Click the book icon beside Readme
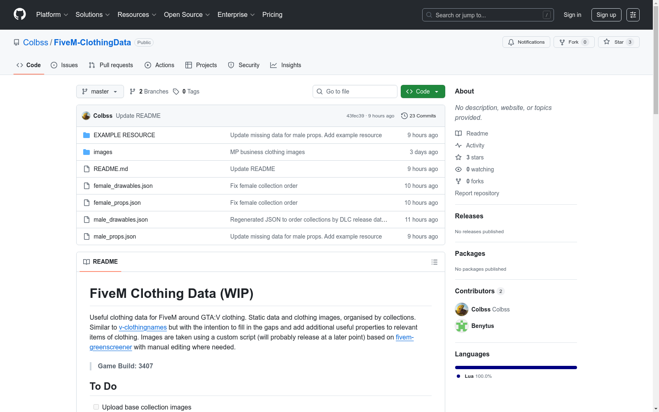The image size is (659, 412). (x=458, y=133)
